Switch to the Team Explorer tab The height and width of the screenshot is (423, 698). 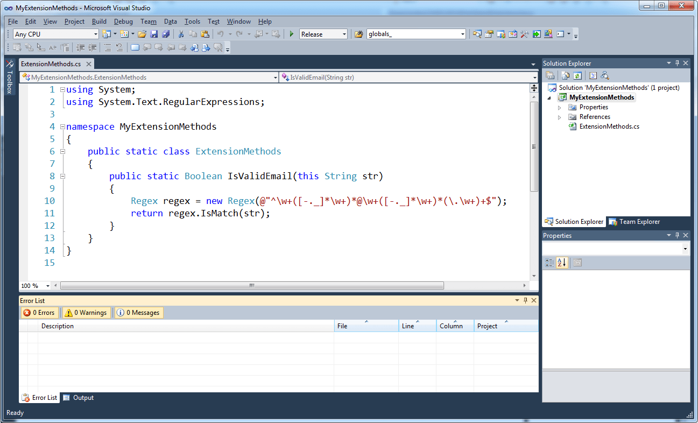634,222
